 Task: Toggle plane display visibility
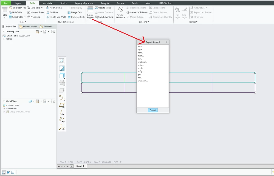coord(62,105)
